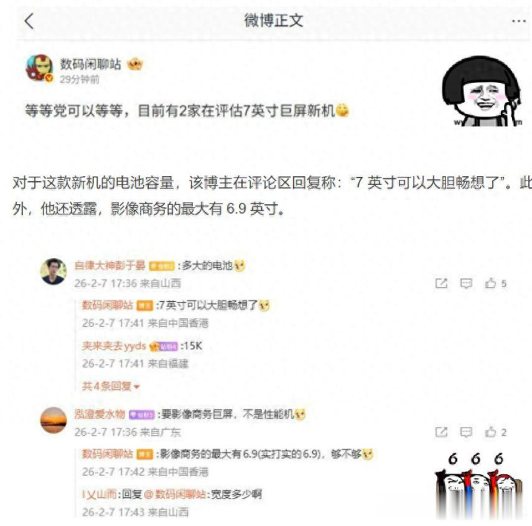This screenshot has height=526, width=532.
Task: Open the crown badge next to 数码闲聊站
Action: click(x=135, y=64)
